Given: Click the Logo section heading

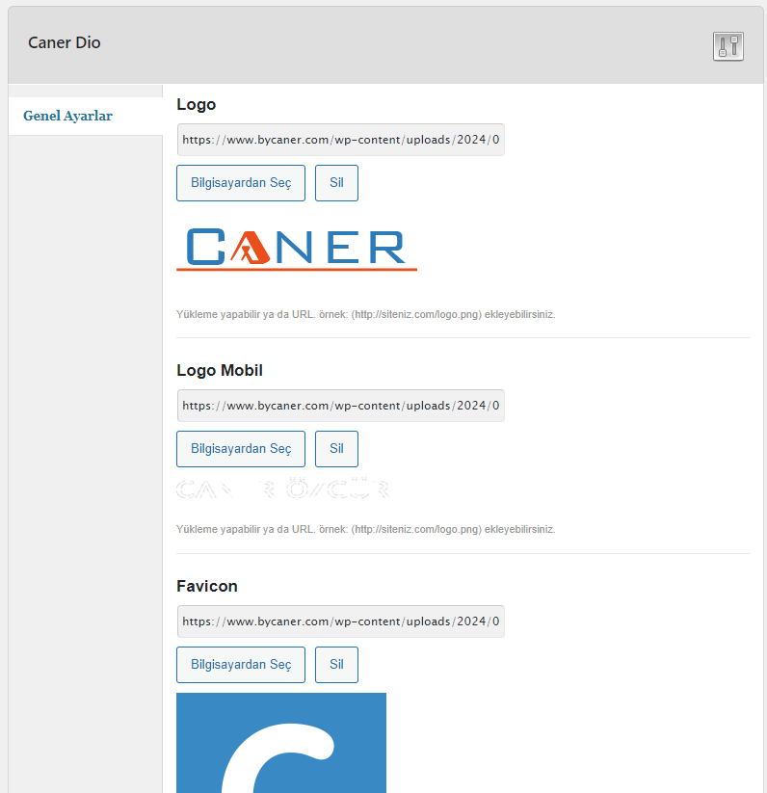Looking at the screenshot, I should (x=197, y=105).
